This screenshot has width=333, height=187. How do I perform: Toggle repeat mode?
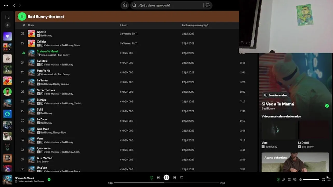pyautogui.click(x=182, y=178)
